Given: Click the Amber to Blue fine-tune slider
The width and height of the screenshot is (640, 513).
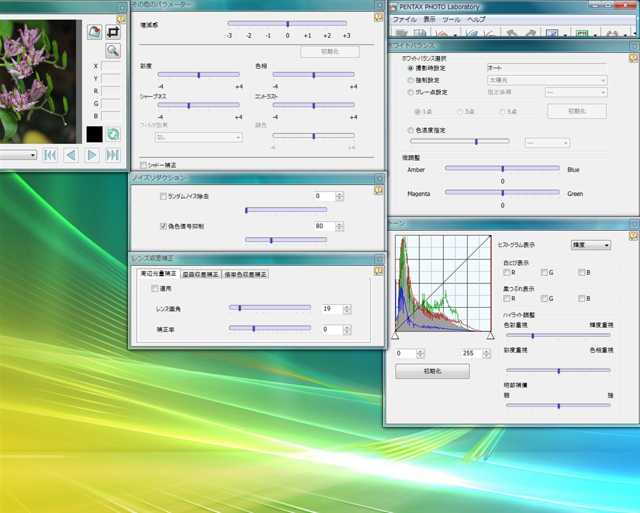Looking at the screenshot, I should coord(502,168).
